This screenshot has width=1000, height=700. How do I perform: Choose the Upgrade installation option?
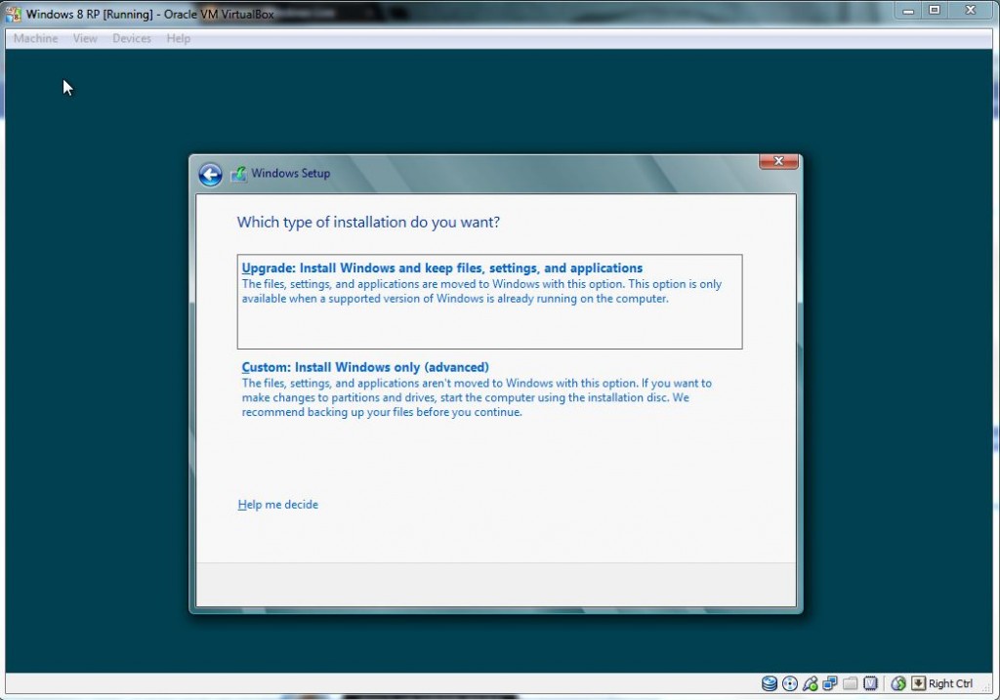point(490,302)
